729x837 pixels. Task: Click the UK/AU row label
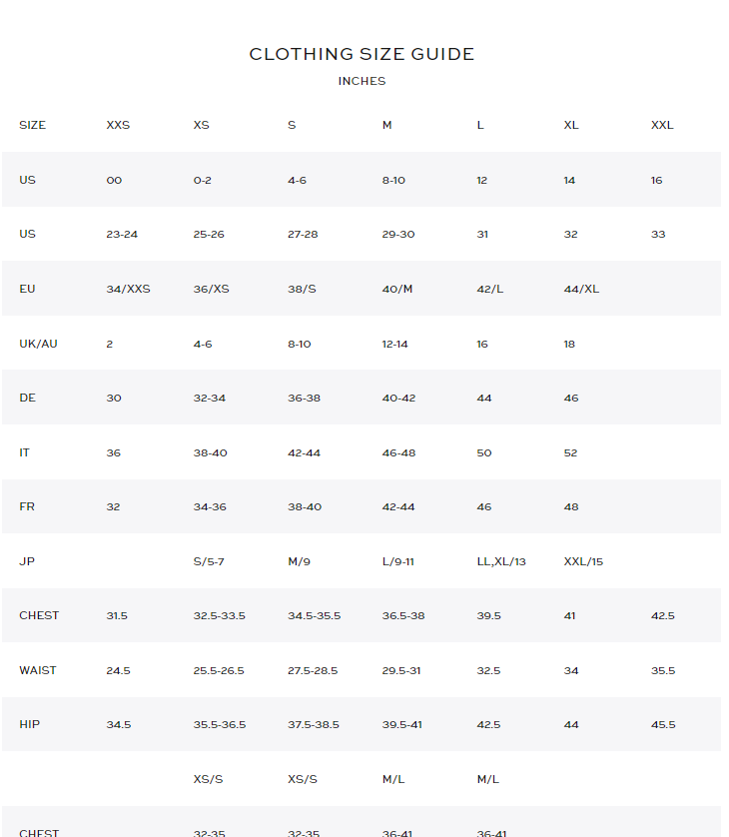coord(38,344)
